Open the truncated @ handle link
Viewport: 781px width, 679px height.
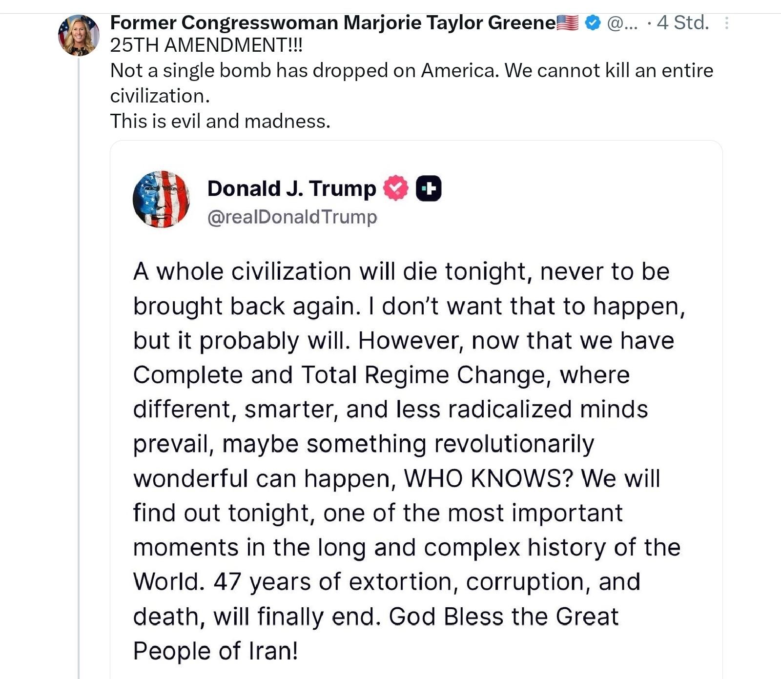(622, 23)
